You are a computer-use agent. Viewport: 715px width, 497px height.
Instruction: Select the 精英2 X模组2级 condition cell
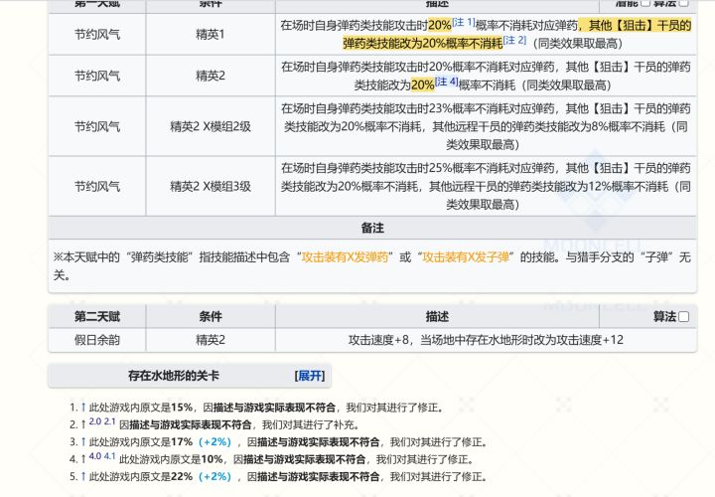(211, 126)
